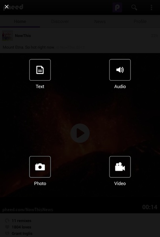This screenshot has width=160, height=237.
Task: Create a new Video post
Action: click(120, 167)
